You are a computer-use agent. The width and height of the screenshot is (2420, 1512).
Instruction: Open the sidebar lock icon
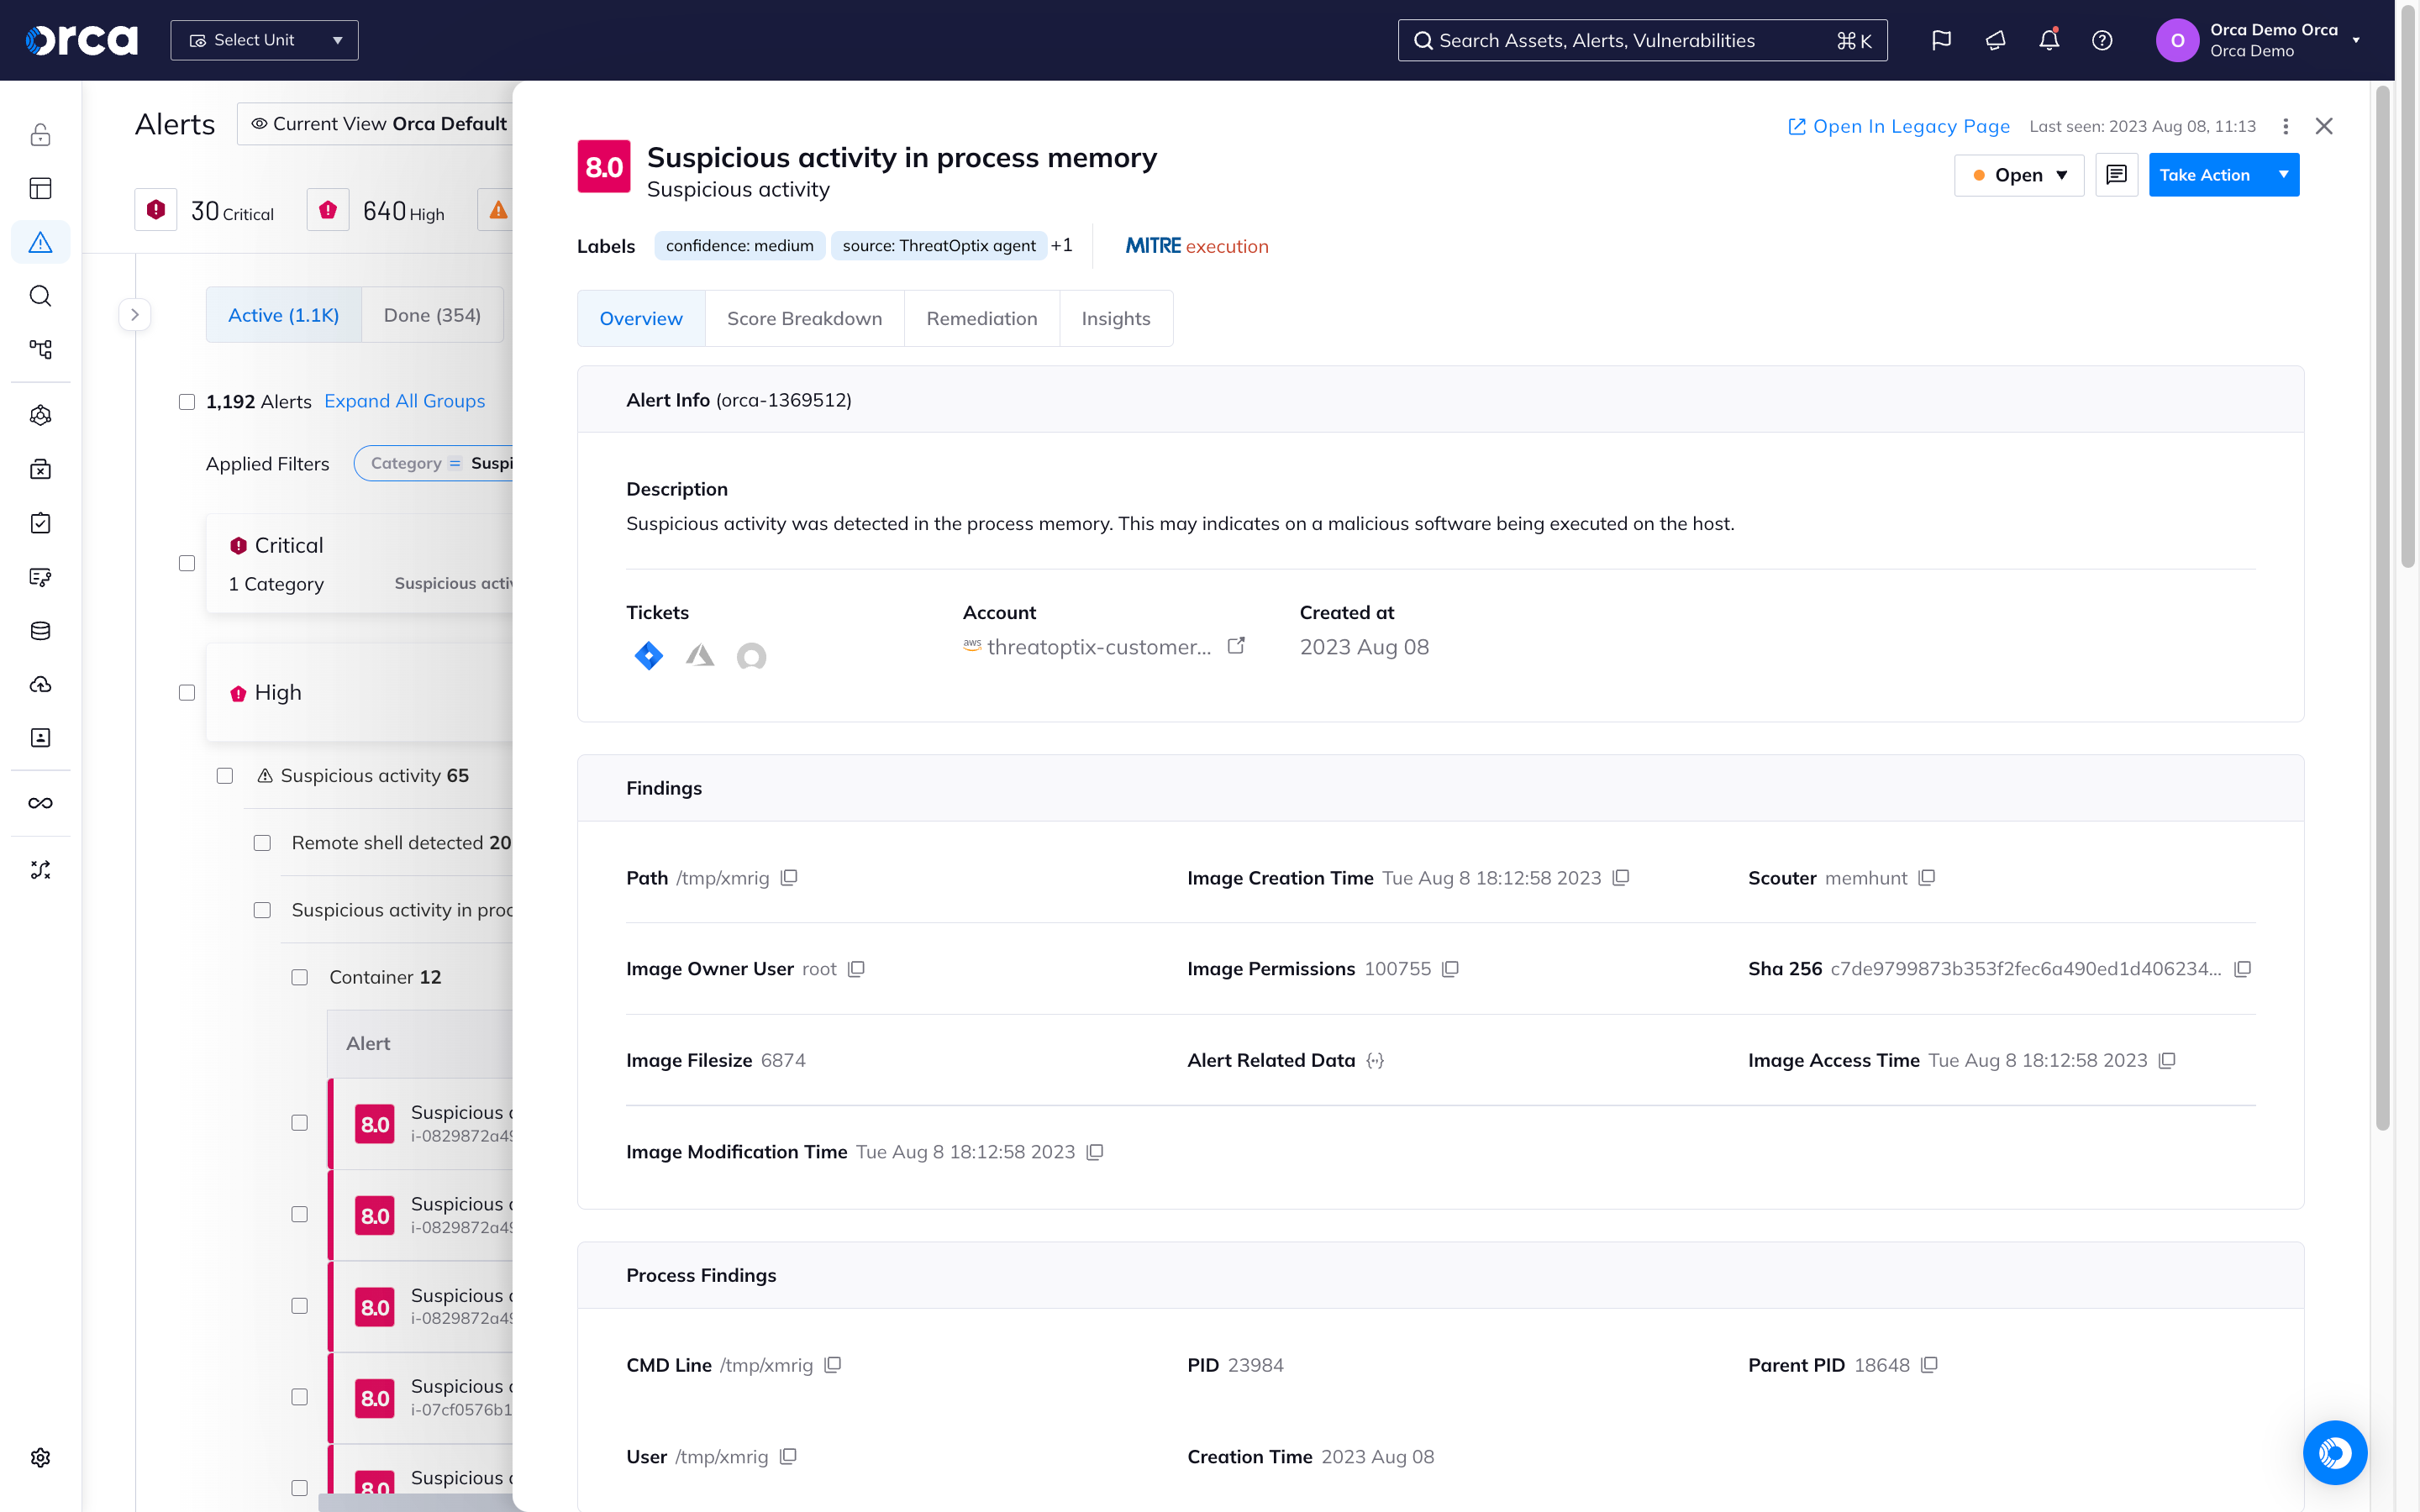click(x=40, y=134)
